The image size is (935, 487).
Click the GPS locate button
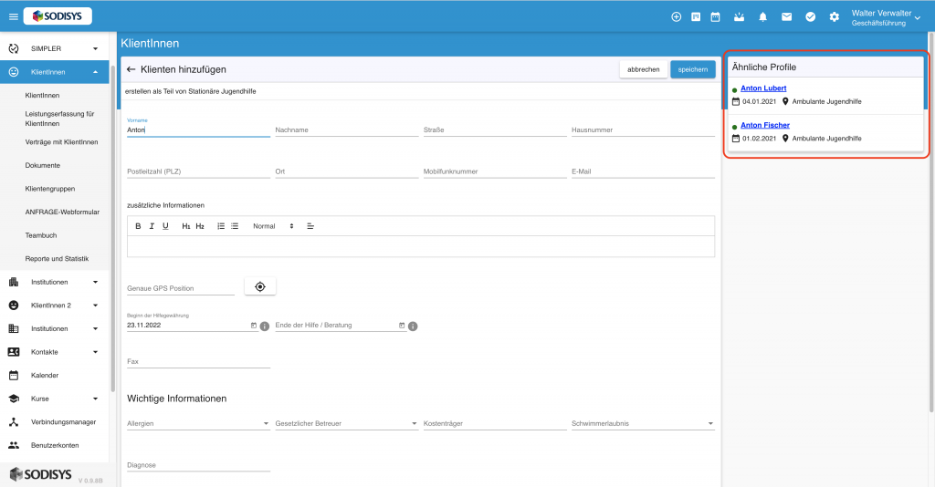(x=260, y=287)
